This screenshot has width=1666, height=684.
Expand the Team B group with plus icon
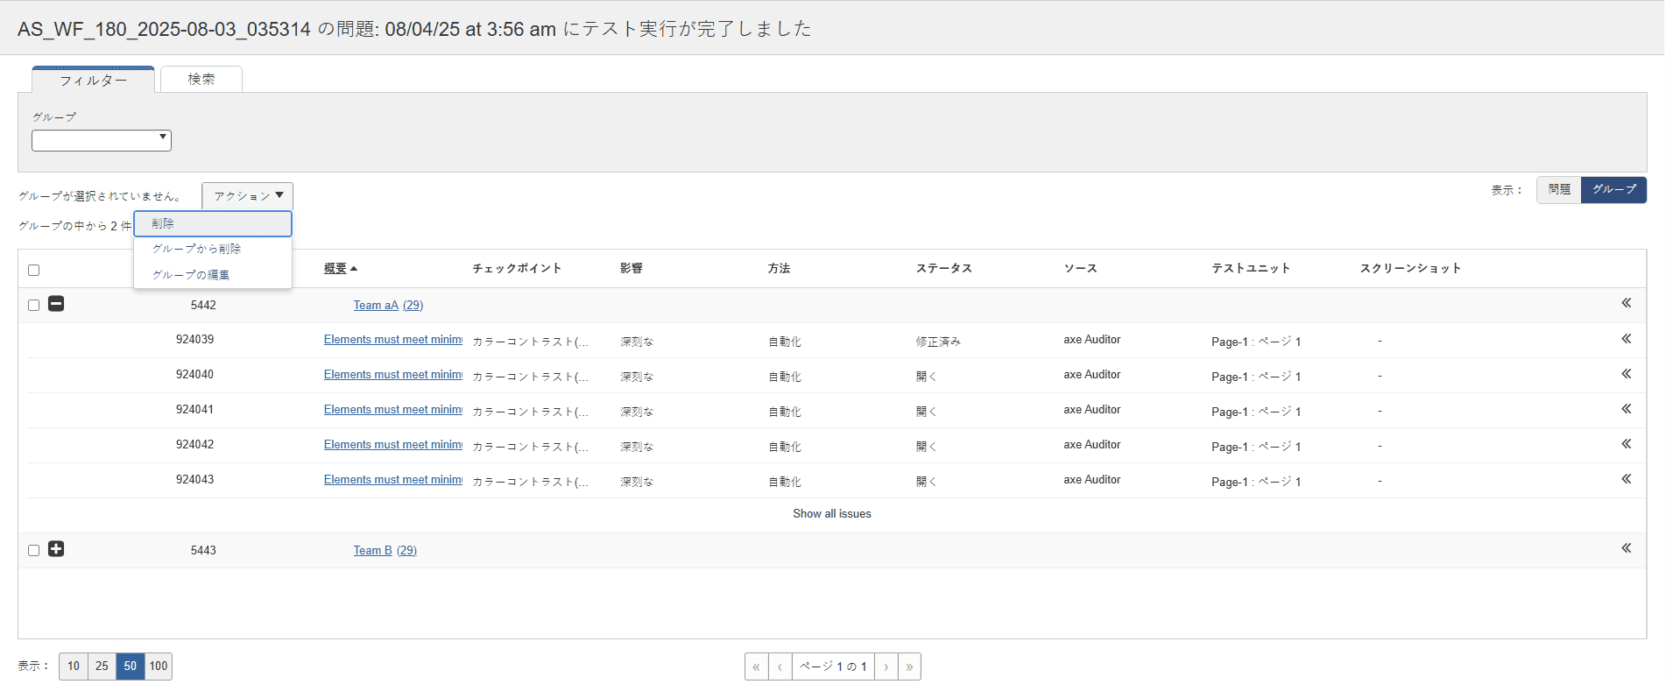click(x=56, y=549)
